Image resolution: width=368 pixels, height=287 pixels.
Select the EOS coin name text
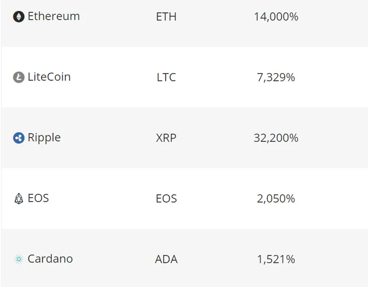[x=38, y=198]
